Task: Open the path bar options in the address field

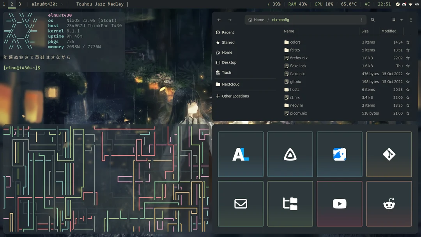Action: [x=361, y=19]
